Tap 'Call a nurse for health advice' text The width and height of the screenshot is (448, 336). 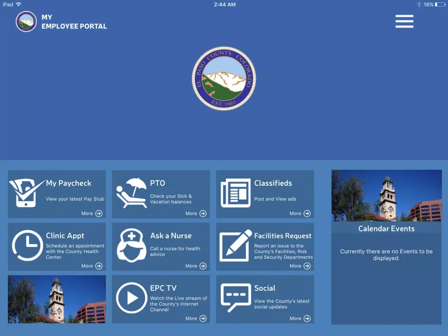pos(175,252)
